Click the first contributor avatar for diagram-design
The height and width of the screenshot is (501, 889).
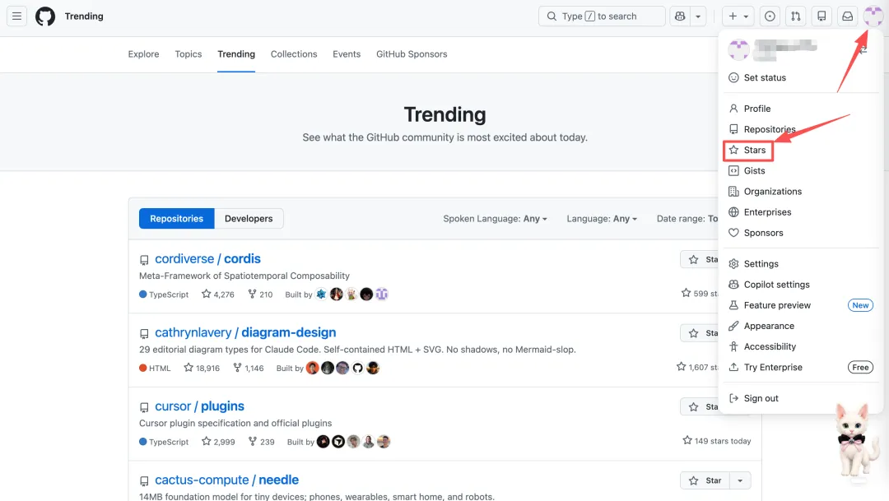313,368
